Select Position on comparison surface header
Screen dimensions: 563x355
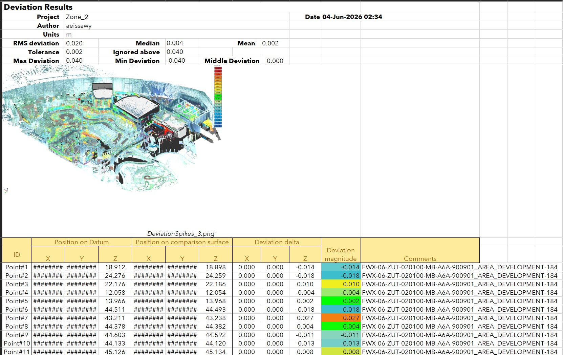(x=182, y=242)
